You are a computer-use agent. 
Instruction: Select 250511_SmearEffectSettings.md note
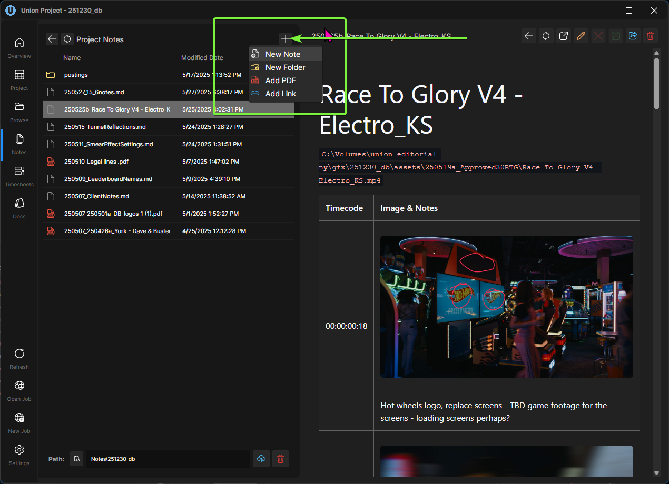pos(169,144)
